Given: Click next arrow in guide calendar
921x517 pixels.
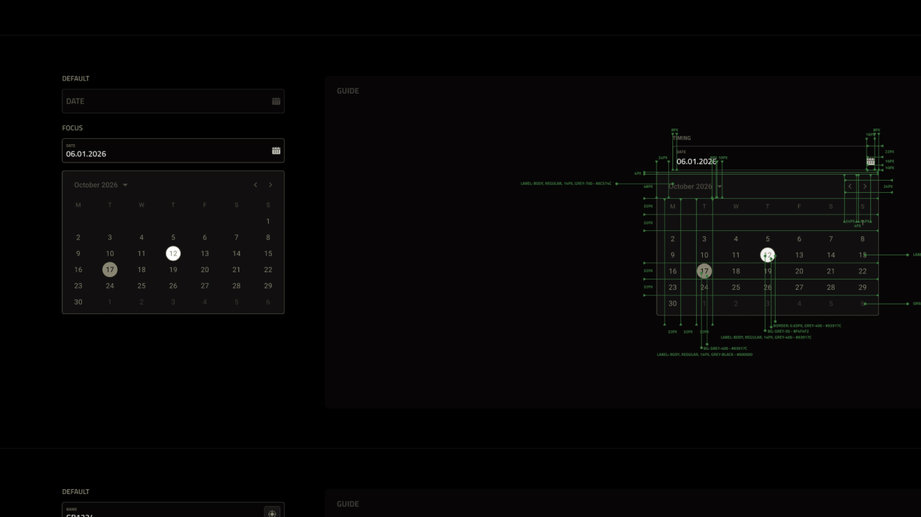Looking at the screenshot, I should [865, 186].
